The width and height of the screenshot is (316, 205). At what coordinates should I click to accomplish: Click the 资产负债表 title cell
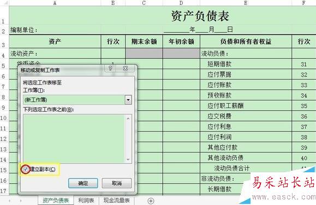[x=200, y=16]
